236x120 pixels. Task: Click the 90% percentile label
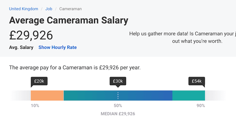(201, 106)
